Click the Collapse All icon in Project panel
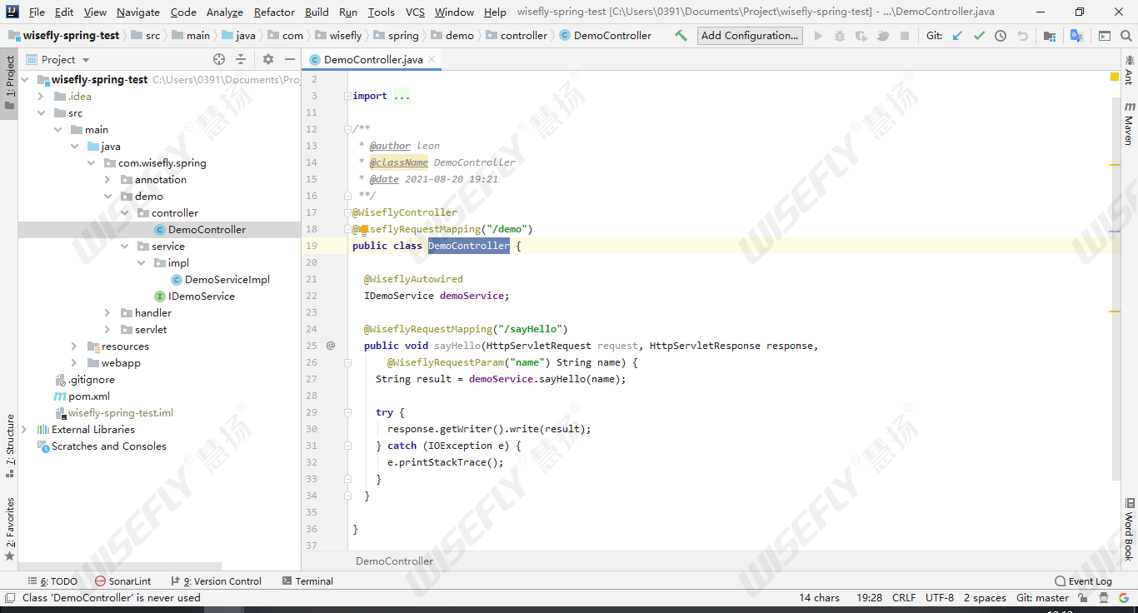Screen dimensions: 1138x613 click(x=241, y=59)
